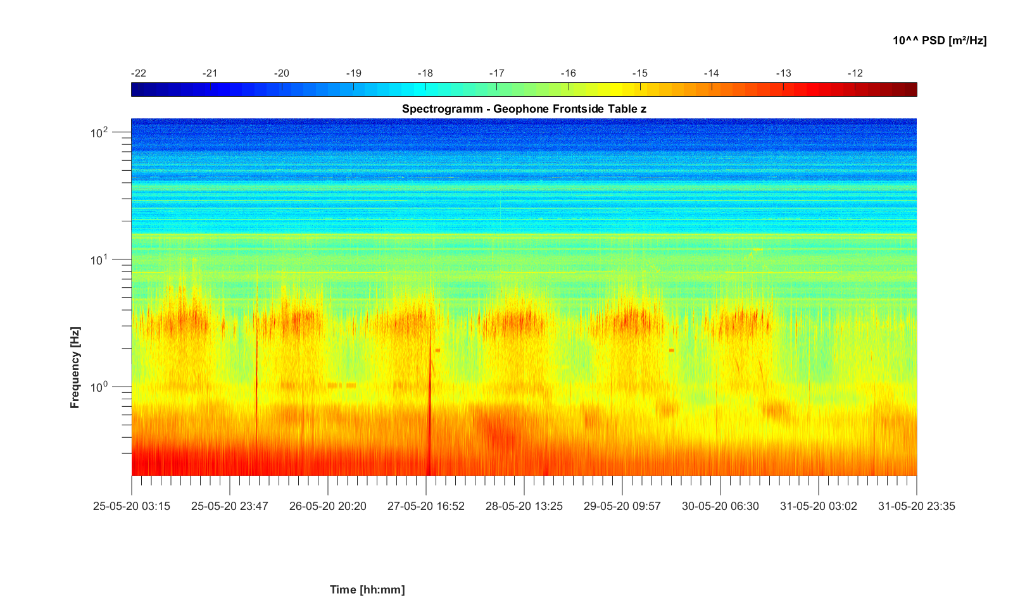Image resolution: width=1013 pixels, height=596 pixels.
Task: Click the 10¹ frequency tick label
Action: (99, 260)
